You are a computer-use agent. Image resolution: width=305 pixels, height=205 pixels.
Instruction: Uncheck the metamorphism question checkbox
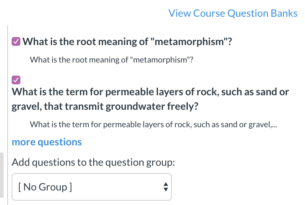tap(16, 41)
